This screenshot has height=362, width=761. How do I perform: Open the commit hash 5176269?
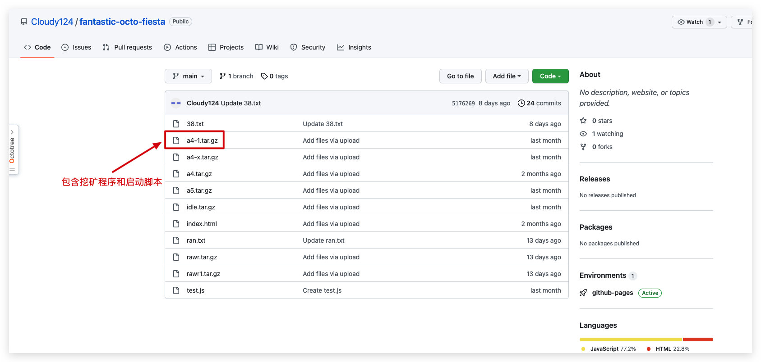463,103
